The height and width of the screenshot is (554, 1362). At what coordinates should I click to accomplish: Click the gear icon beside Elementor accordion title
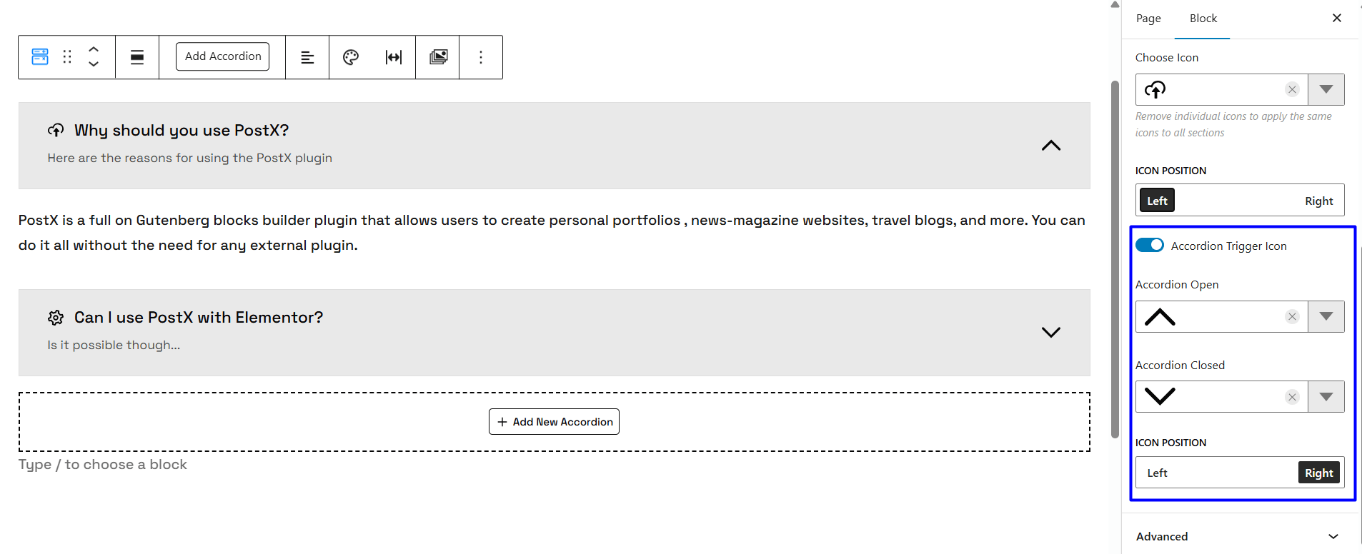coord(55,317)
